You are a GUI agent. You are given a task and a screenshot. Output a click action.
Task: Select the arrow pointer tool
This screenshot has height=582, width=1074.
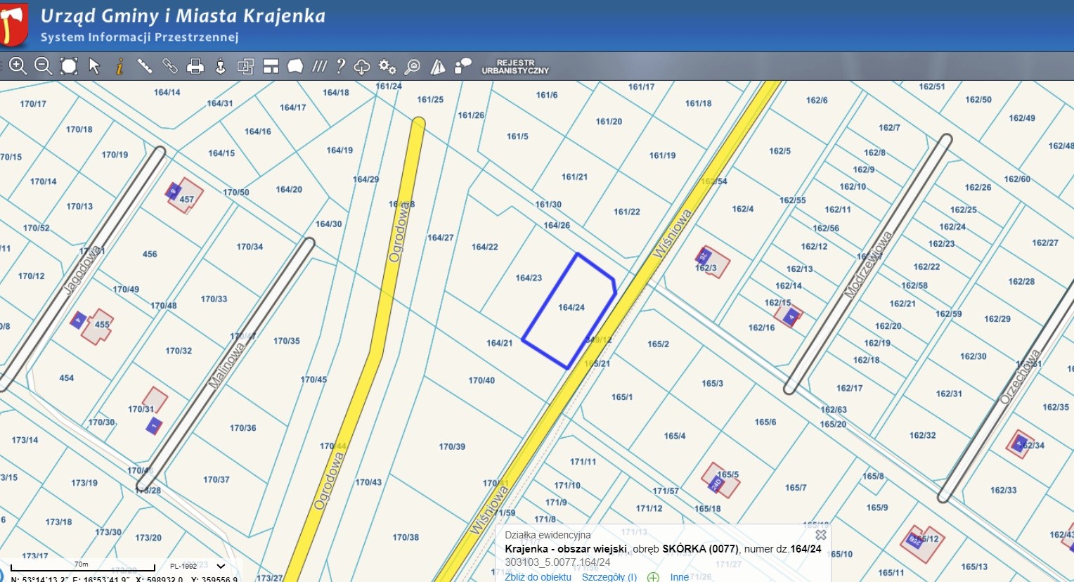(94, 66)
